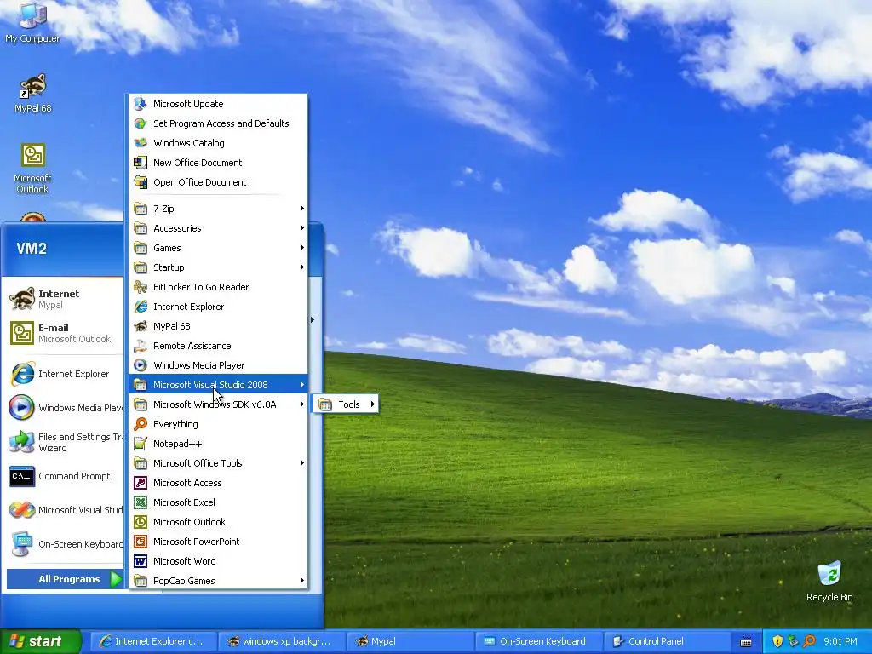The height and width of the screenshot is (654, 872).
Task: Open Microsoft Word
Action: coord(218,561)
